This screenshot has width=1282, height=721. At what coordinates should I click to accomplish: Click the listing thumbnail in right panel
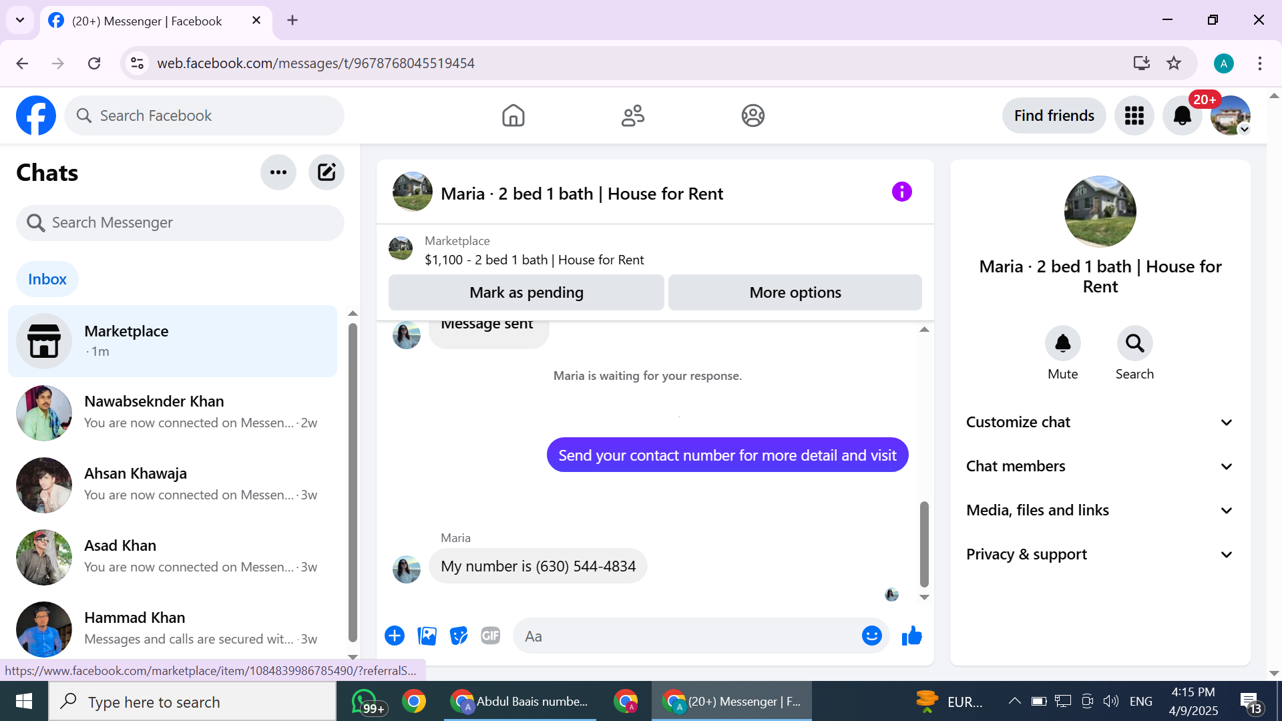point(1100,212)
